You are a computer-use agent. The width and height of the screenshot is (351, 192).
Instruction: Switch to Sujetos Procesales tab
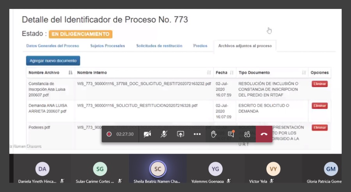(x=108, y=46)
